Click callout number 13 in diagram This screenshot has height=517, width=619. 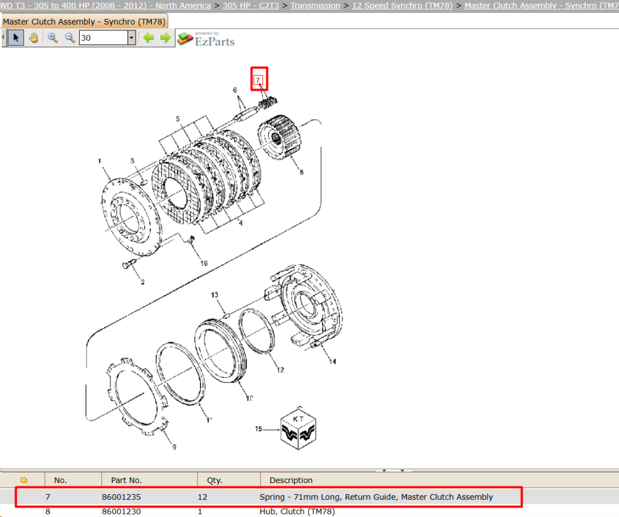click(214, 295)
